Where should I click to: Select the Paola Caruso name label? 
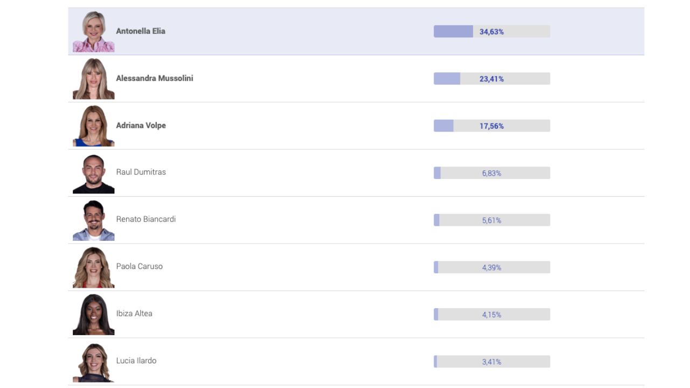(140, 266)
